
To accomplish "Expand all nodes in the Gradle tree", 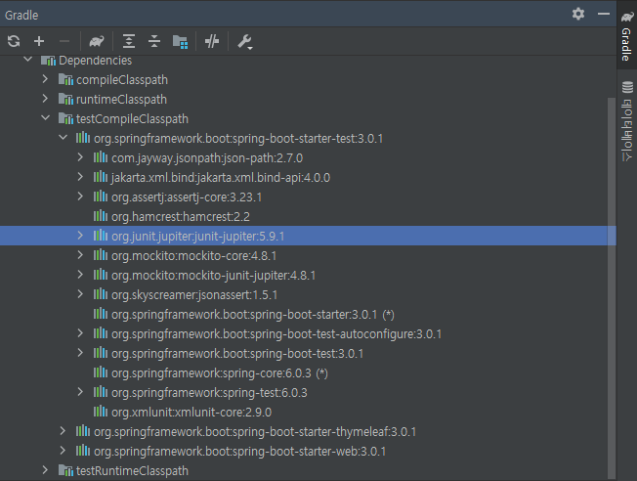I will coord(129,41).
